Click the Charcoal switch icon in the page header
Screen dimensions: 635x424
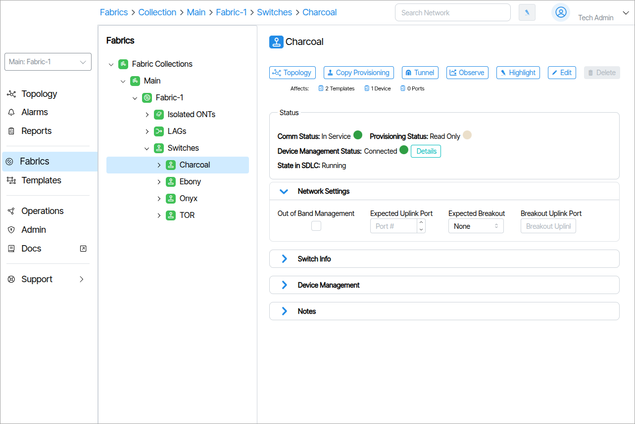276,42
